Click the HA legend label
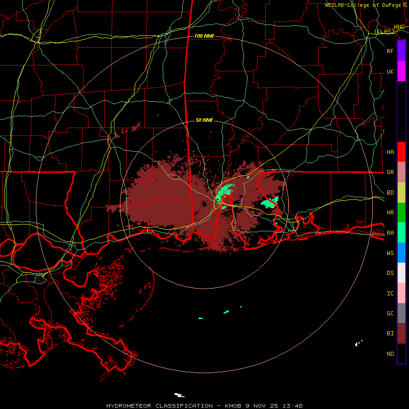 tap(390, 152)
